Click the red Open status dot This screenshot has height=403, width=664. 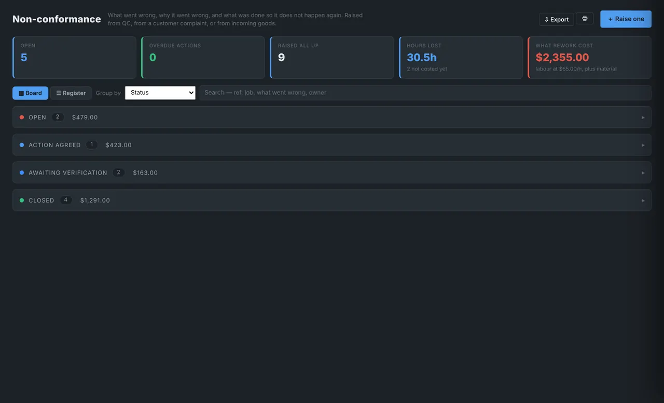[x=22, y=118]
